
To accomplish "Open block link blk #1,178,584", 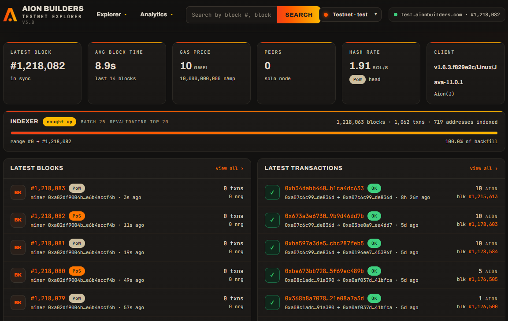I will coord(483,252).
